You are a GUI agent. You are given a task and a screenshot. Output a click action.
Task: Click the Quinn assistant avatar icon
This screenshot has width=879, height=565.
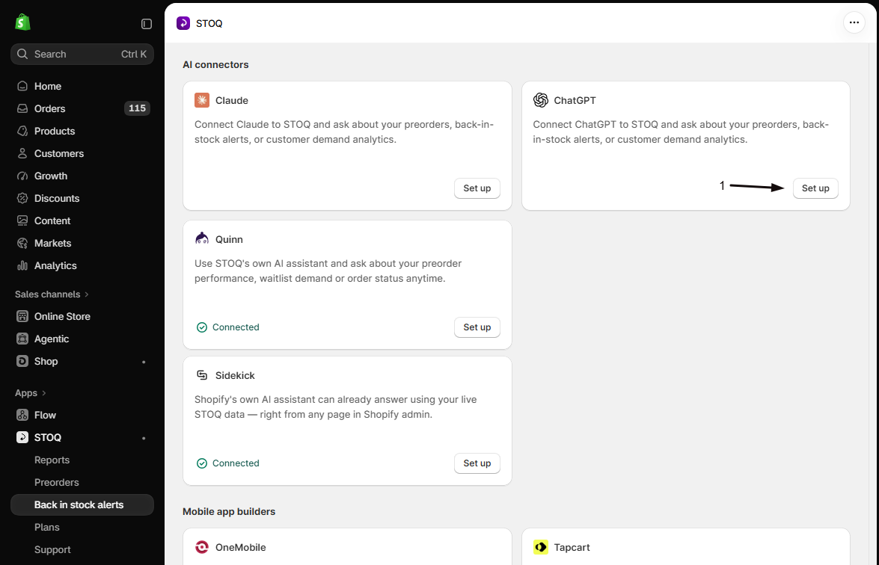[x=202, y=238]
